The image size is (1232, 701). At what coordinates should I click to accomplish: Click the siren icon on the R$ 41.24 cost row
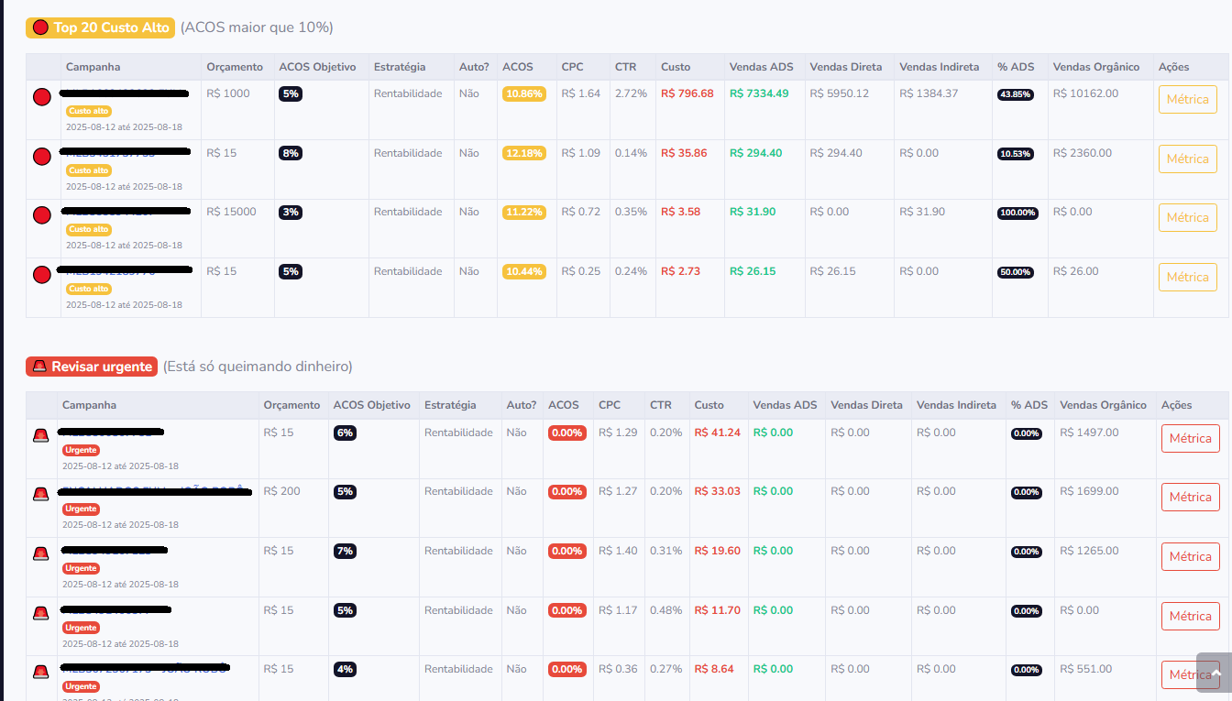tap(40, 435)
